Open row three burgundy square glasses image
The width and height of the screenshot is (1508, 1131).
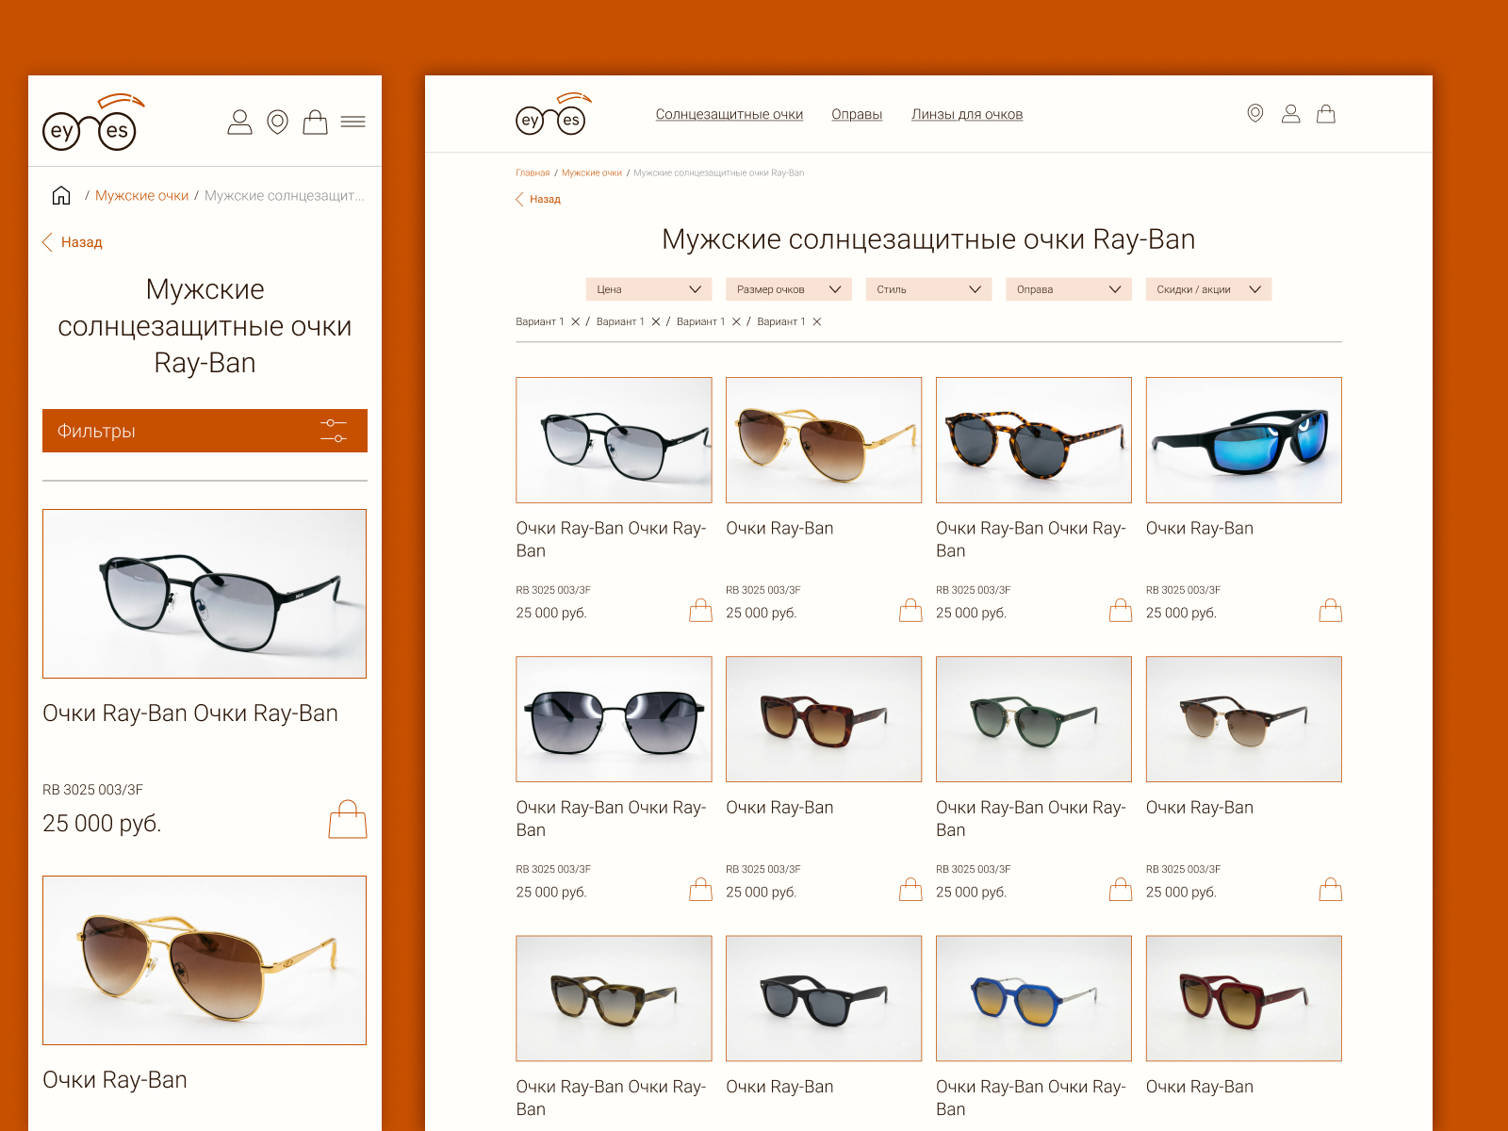[x=1244, y=998]
